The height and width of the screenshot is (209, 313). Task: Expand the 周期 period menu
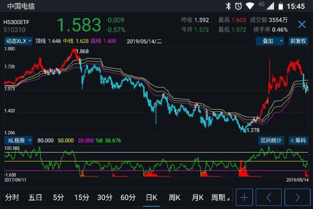pos(221,198)
